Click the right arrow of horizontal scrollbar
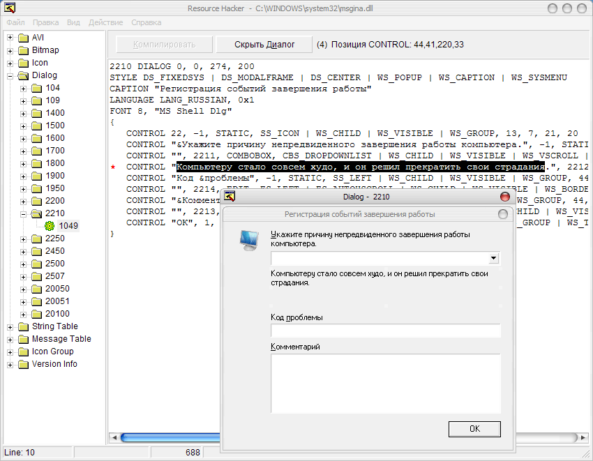Image resolution: width=593 pixels, height=461 pixels. (583, 437)
